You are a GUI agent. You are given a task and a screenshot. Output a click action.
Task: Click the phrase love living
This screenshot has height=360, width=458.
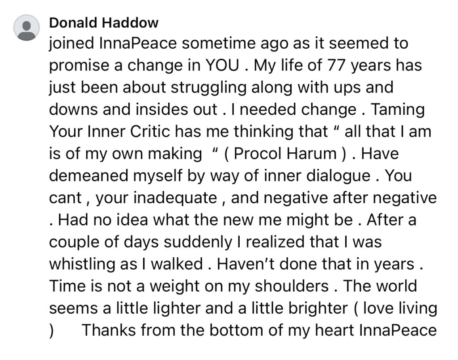click(x=400, y=308)
